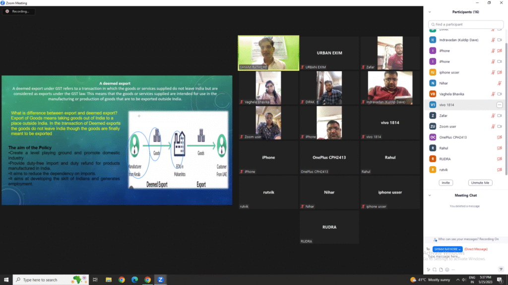Click the Invite button
Image resolution: width=508 pixels, height=285 pixels.
pos(446,183)
